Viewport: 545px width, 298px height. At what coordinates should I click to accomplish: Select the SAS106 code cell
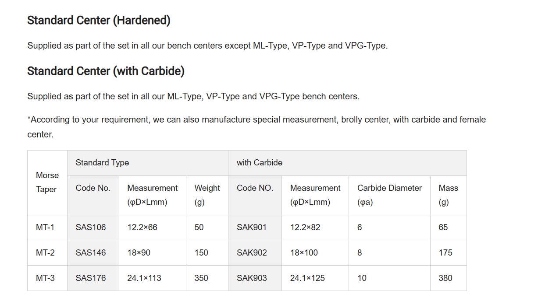click(x=93, y=228)
